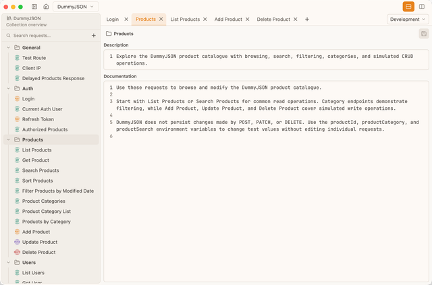Viewport: 432px width, 285px height.
Task: Click GET icon beside Search Products
Action: (17, 170)
